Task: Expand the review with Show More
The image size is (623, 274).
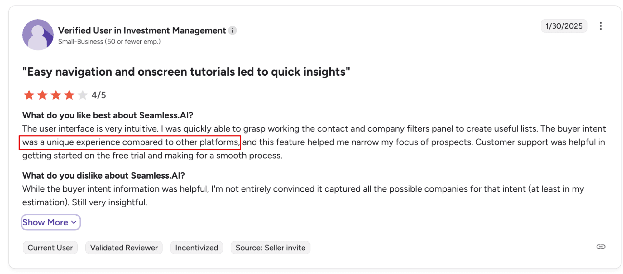Action: coord(50,222)
